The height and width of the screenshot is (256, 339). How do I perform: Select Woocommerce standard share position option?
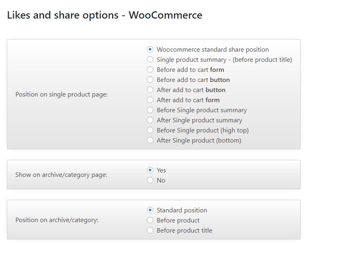pos(150,50)
